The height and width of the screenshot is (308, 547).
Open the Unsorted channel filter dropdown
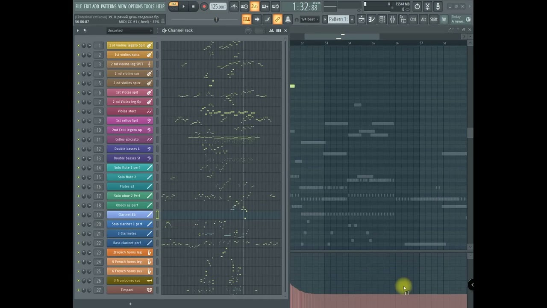click(x=129, y=30)
